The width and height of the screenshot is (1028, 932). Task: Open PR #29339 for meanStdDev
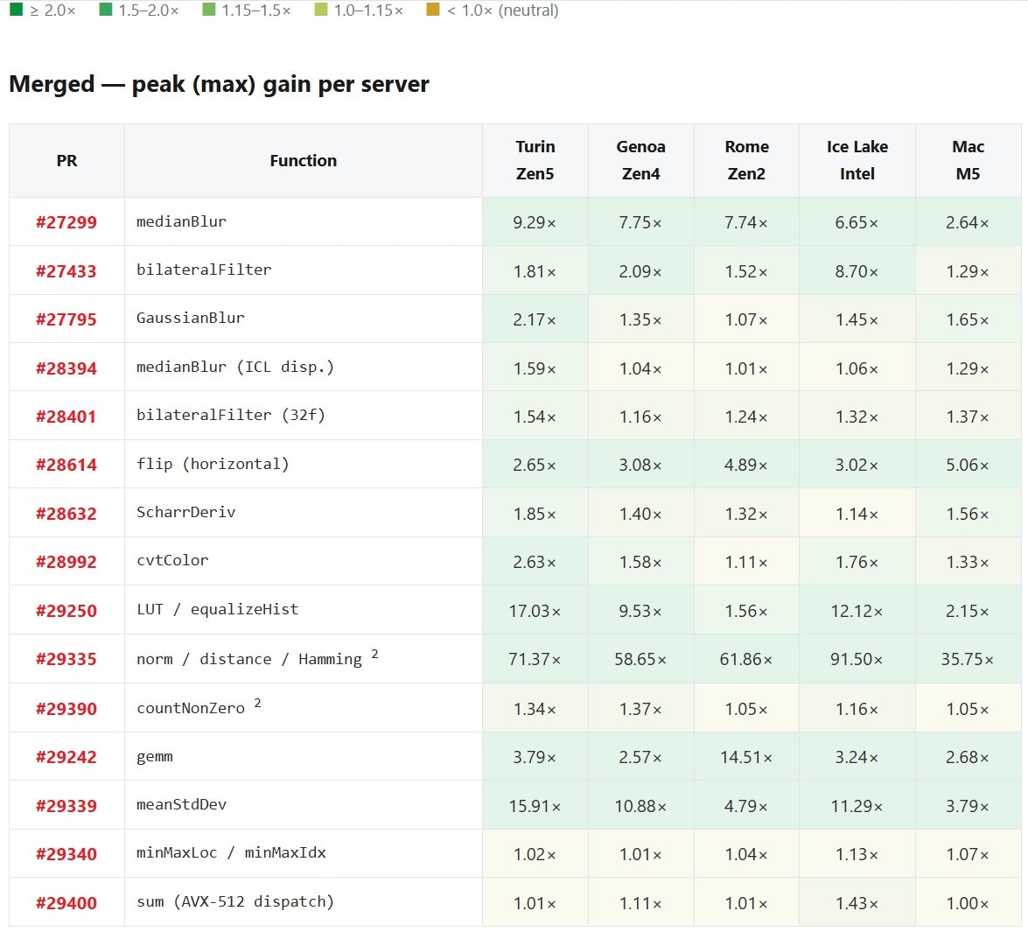pos(66,805)
